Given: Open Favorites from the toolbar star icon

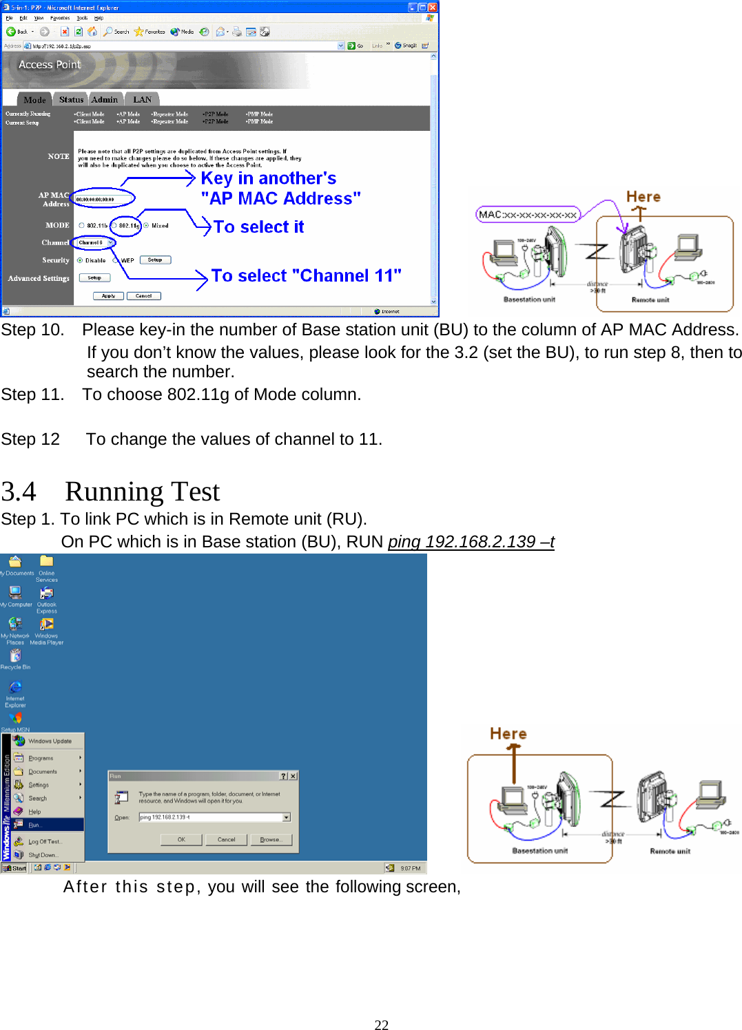Looking at the screenshot, I should click(137, 32).
